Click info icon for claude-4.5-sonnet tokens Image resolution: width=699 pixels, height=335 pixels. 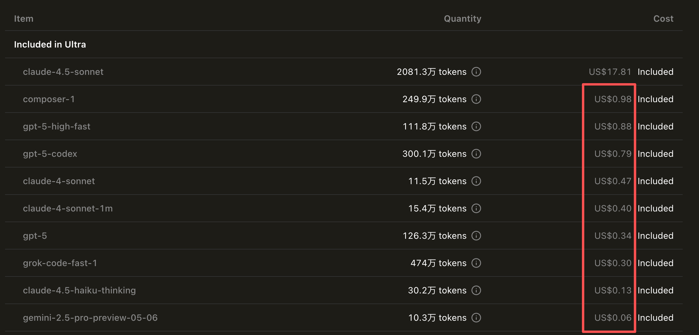pos(476,72)
